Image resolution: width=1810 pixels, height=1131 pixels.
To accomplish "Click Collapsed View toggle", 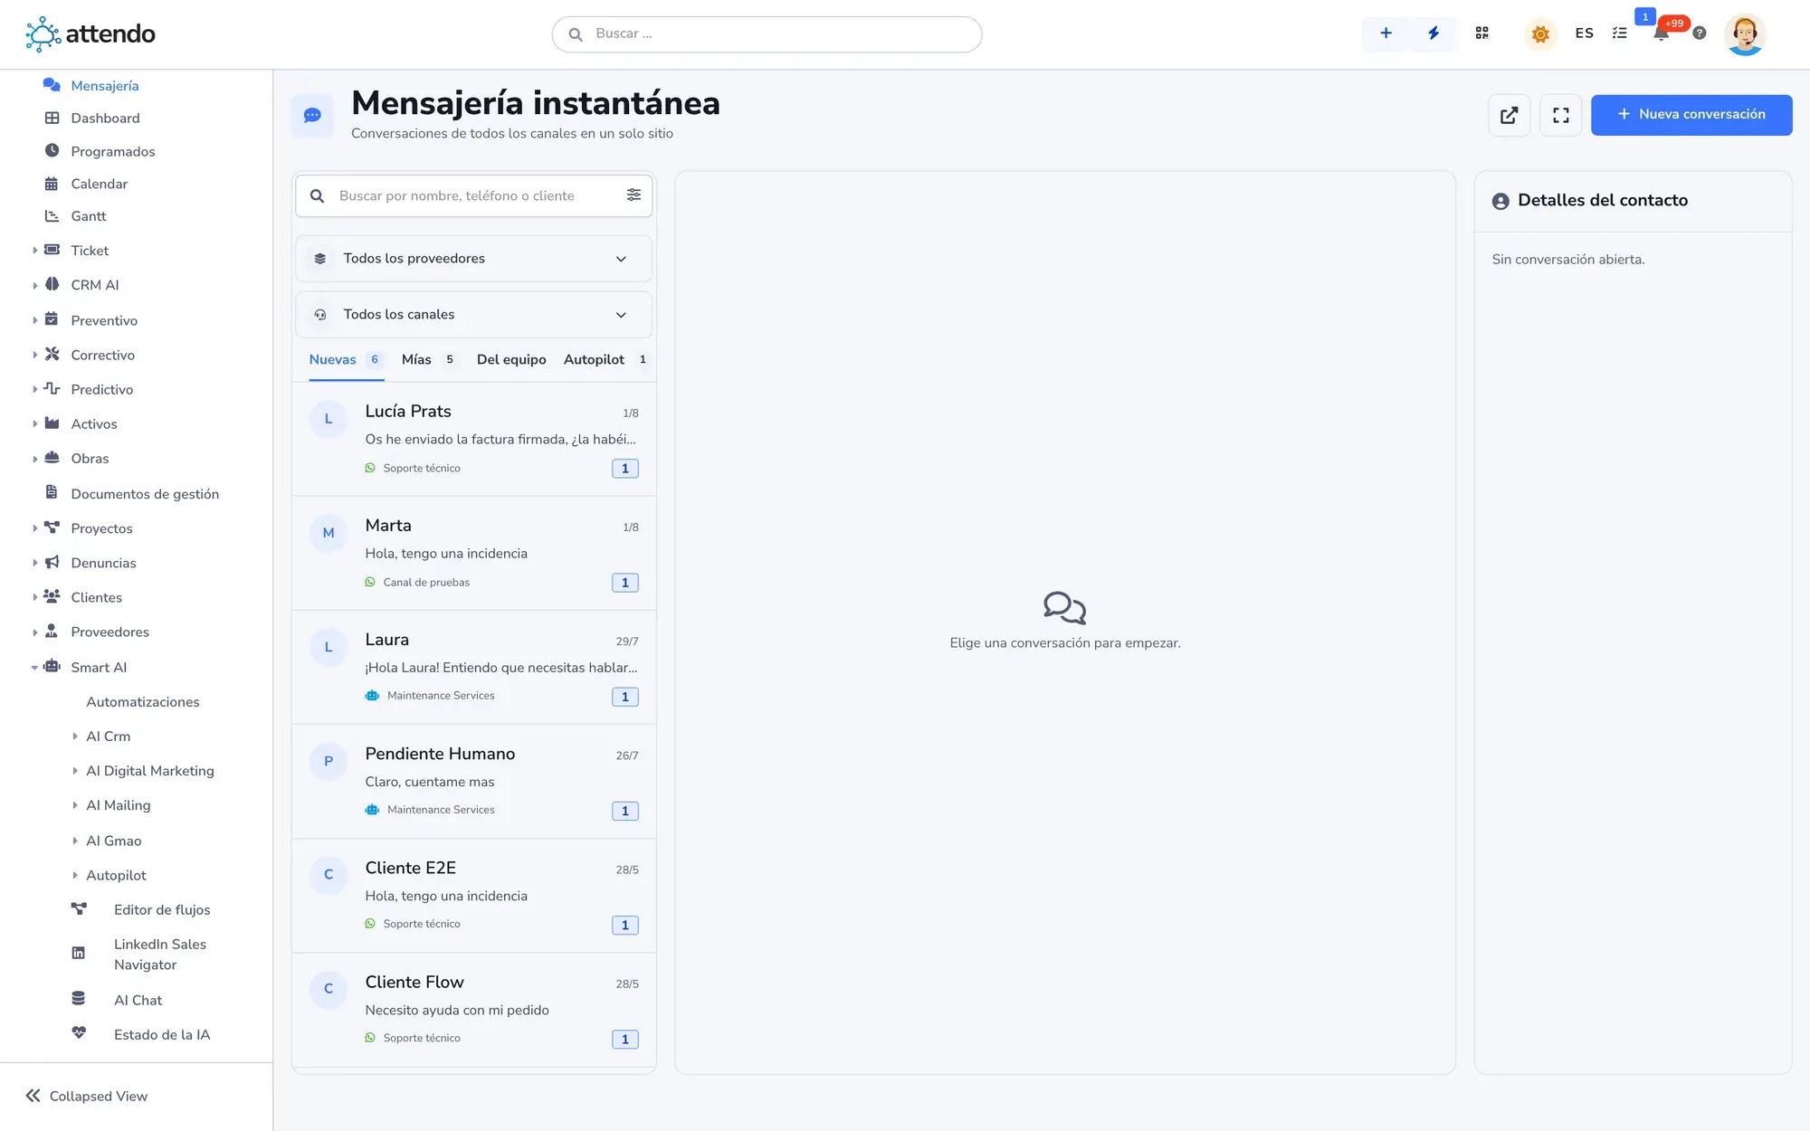I will [x=87, y=1097].
